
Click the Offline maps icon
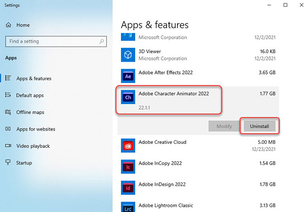(x=8, y=112)
